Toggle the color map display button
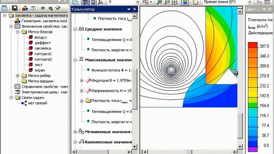 point(185,2)
